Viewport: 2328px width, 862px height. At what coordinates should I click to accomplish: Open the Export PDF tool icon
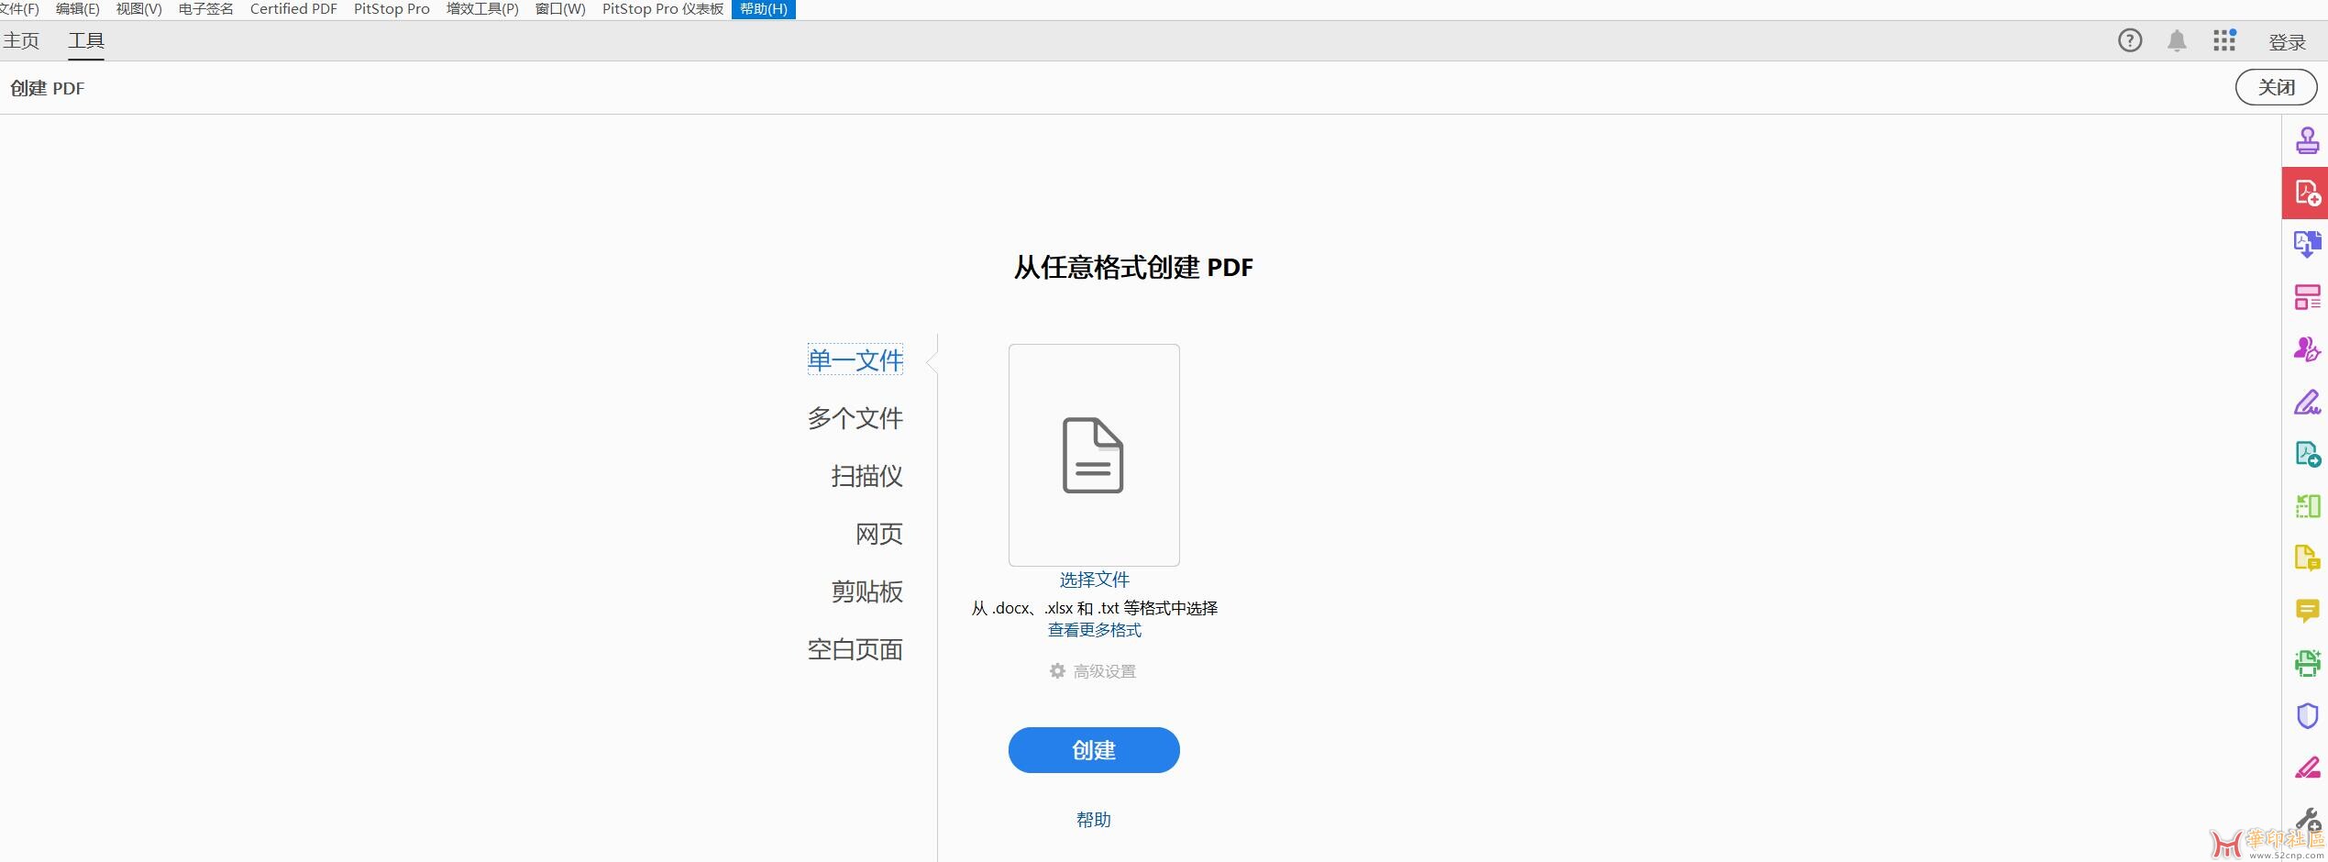(x=2308, y=245)
